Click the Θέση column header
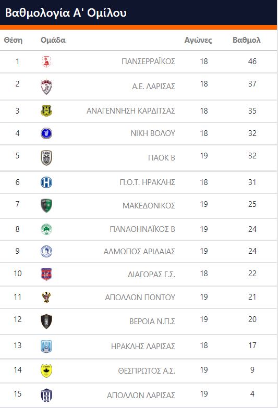Screen dimensions: 278x408 pyautogui.click(x=13, y=40)
